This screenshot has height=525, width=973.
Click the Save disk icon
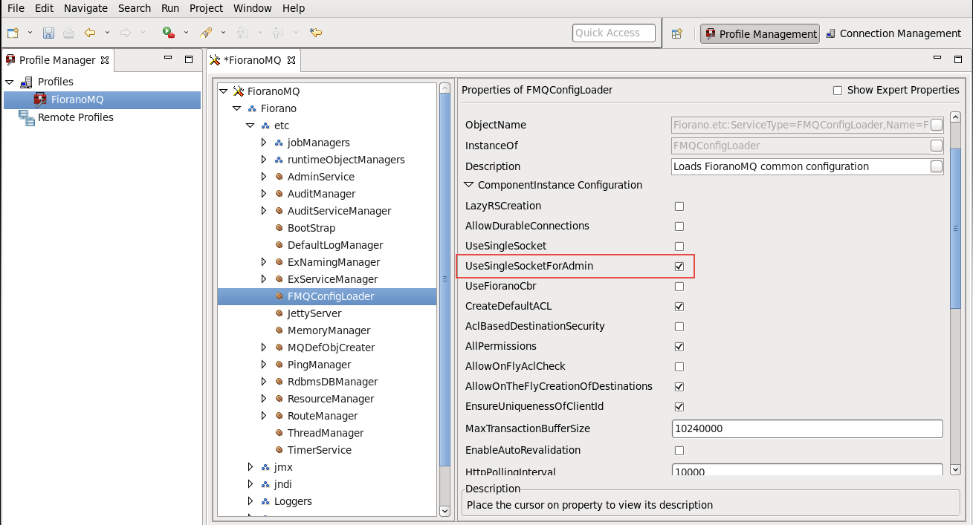[48, 33]
